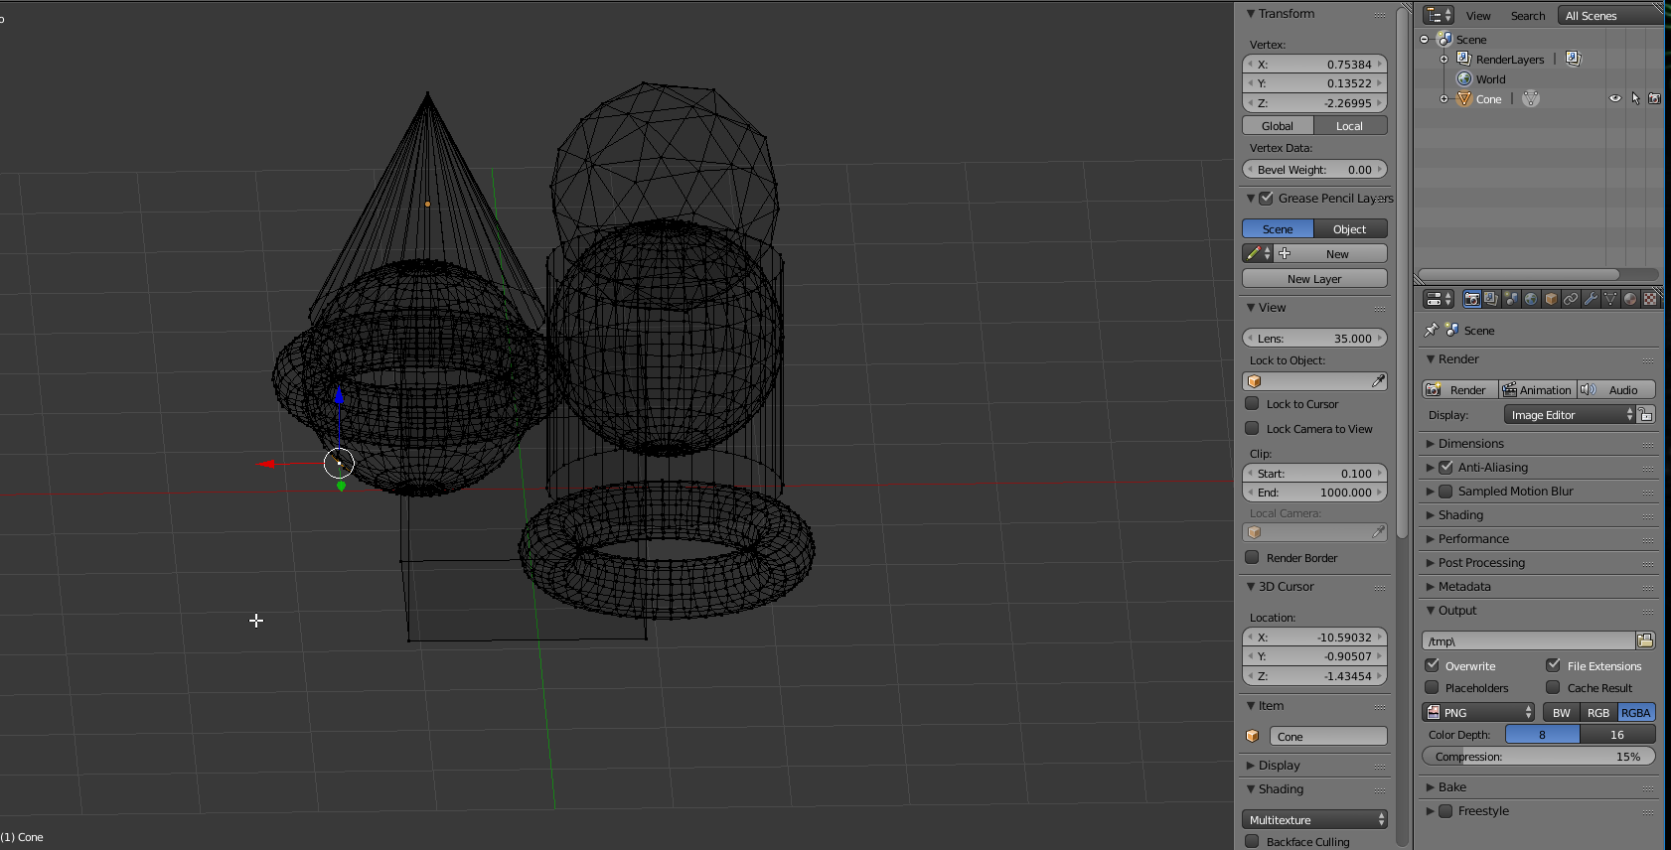
Task: Click the Item name field containing Cone
Action: coord(1328,736)
